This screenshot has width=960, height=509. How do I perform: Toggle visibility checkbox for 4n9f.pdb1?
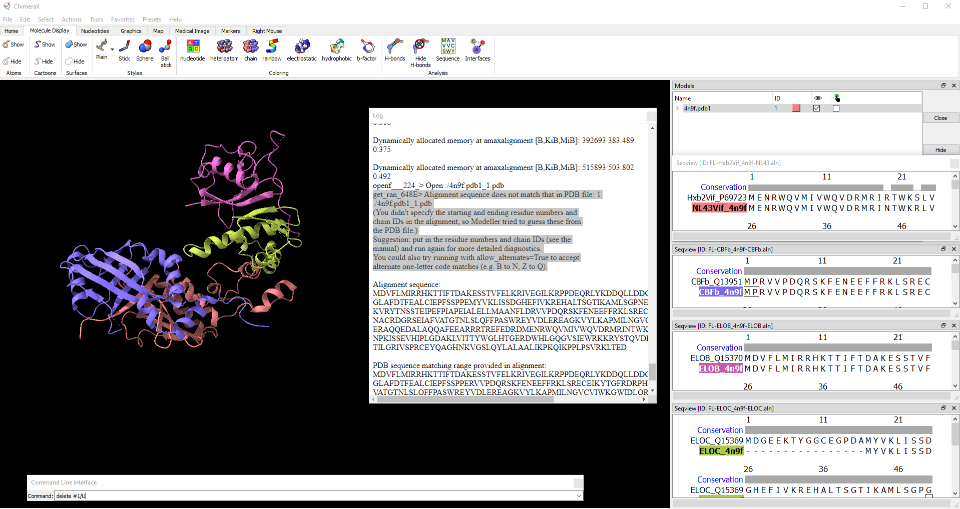(817, 108)
